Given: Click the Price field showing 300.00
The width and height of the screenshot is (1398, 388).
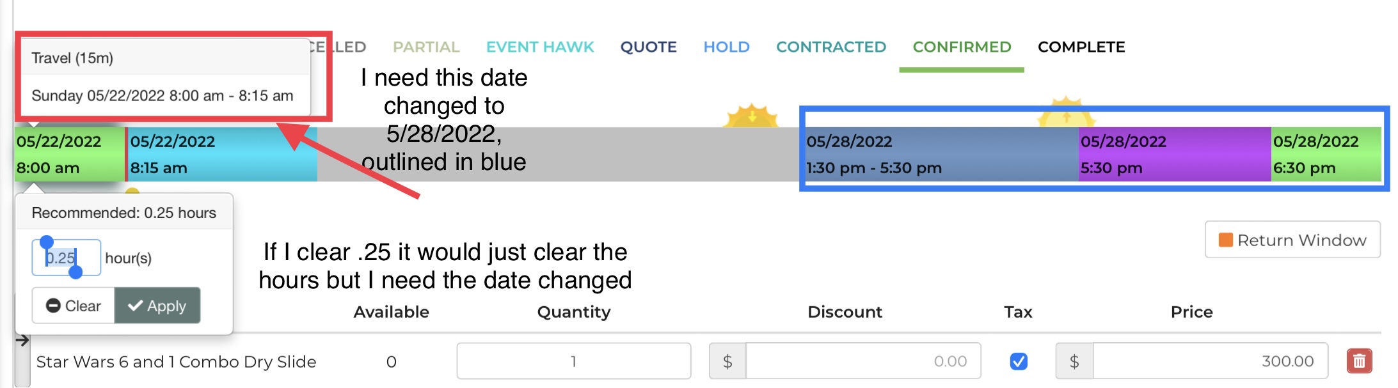Looking at the screenshot, I should pos(1209,361).
